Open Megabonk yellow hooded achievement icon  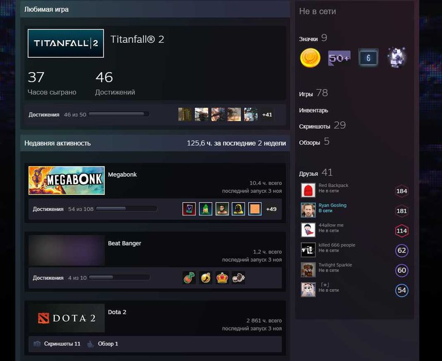pyautogui.click(x=238, y=209)
